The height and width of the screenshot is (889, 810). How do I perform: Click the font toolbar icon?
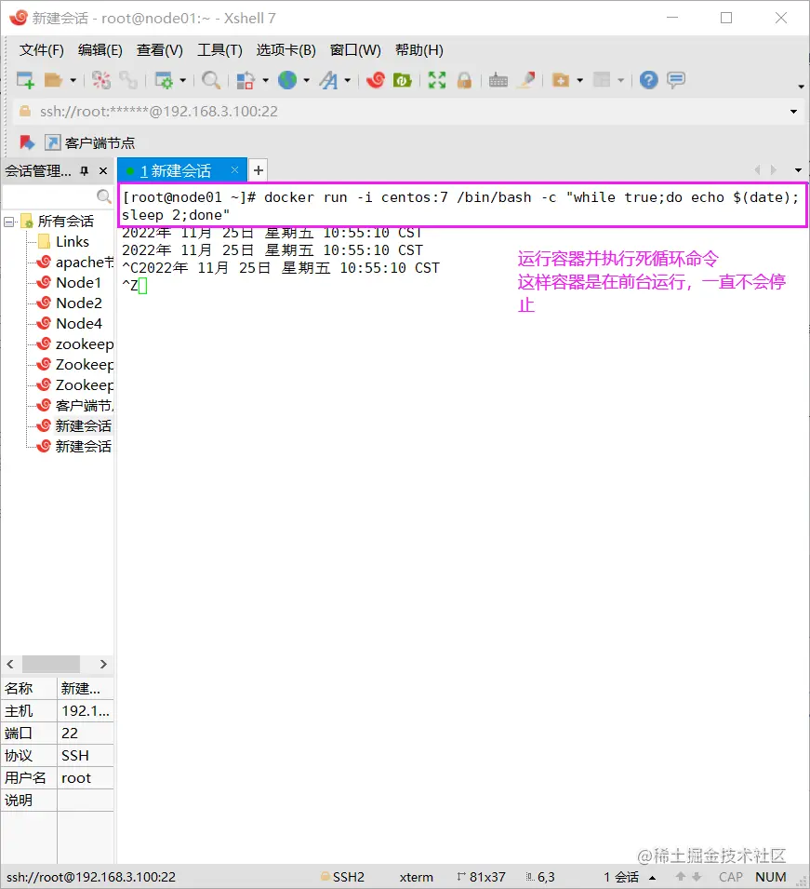(x=328, y=80)
